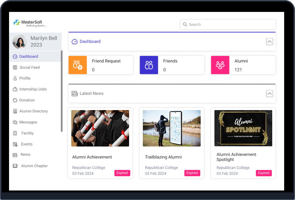Click the Messages chat icon in sidebar
This screenshot has height=200, width=295.
tap(15, 122)
